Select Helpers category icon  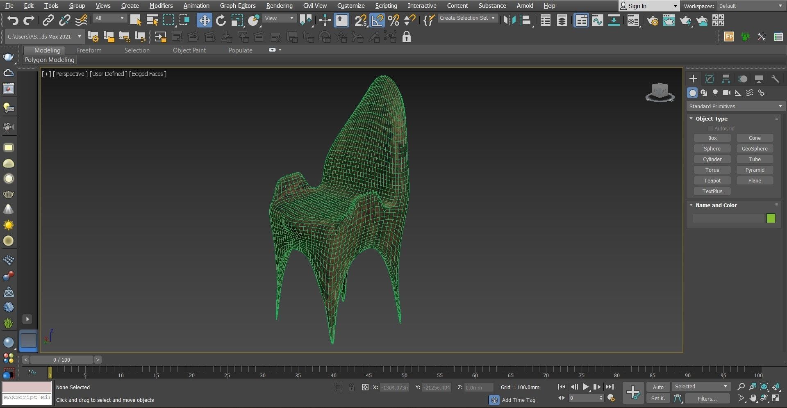point(738,93)
